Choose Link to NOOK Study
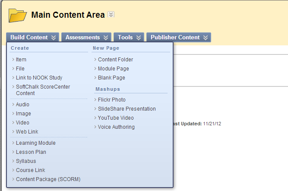Viewport: 288px width, 191px height. [39, 78]
